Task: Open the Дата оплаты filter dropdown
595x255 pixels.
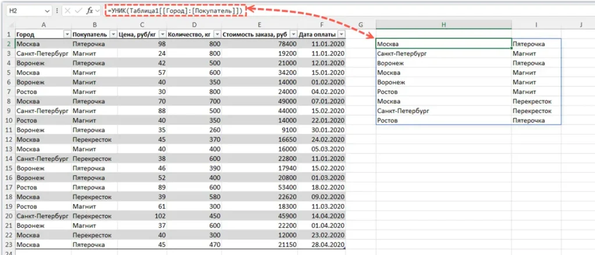Action: (340, 34)
